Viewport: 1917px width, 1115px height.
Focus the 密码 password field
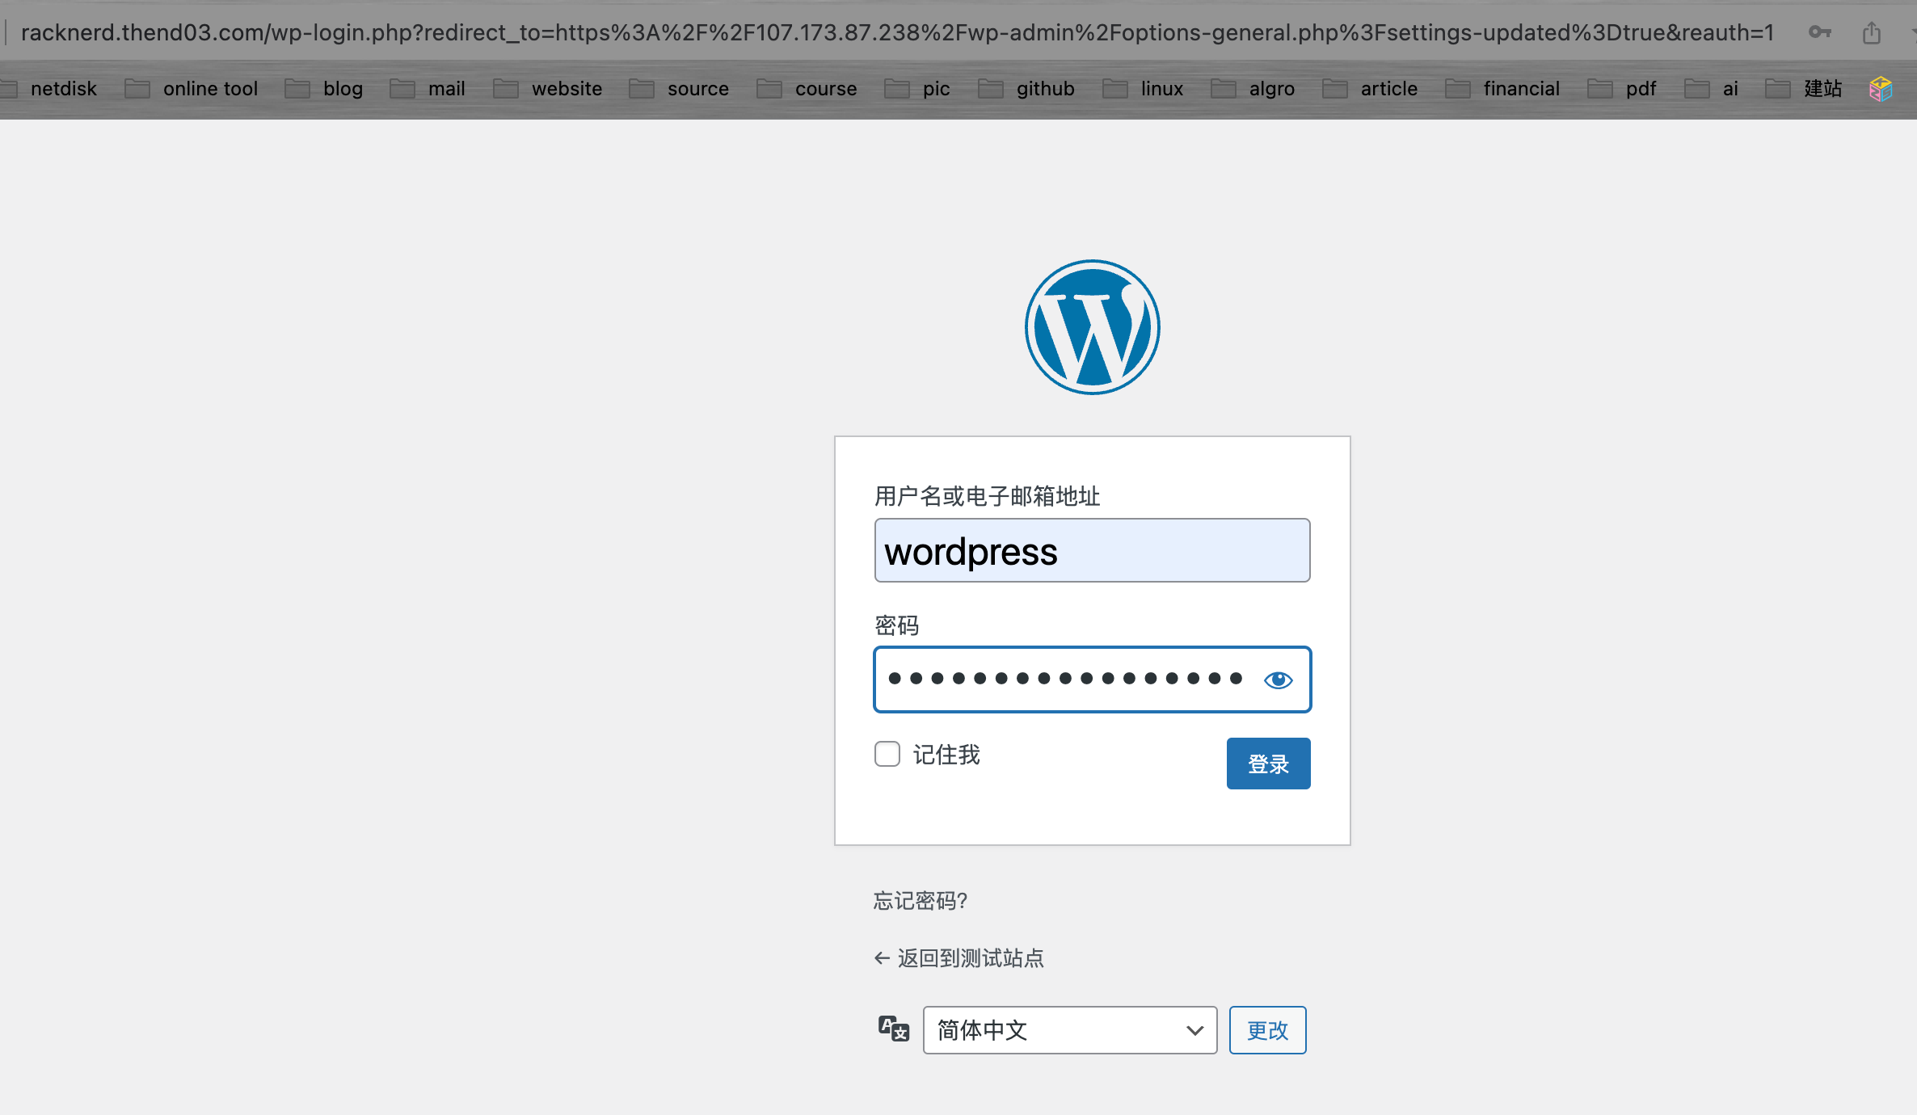pos(1093,680)
